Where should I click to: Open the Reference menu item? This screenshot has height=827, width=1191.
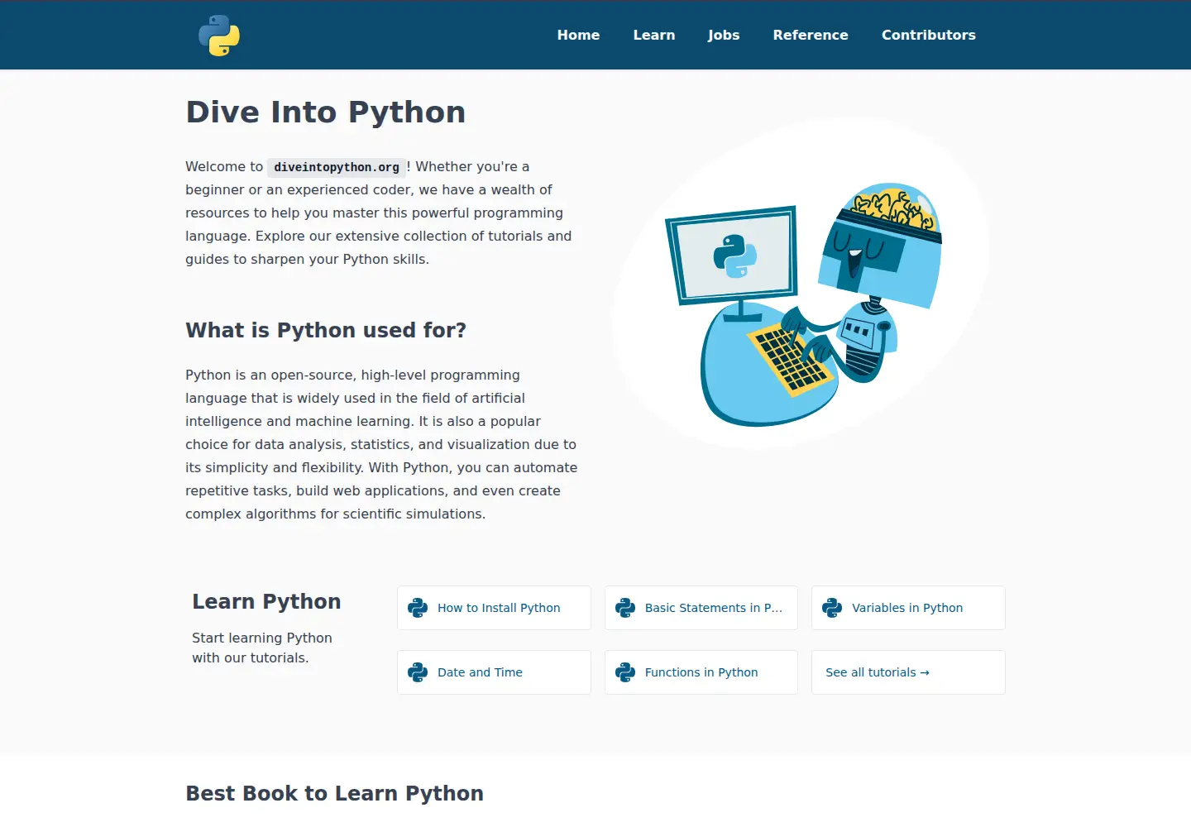coord(811,35)
